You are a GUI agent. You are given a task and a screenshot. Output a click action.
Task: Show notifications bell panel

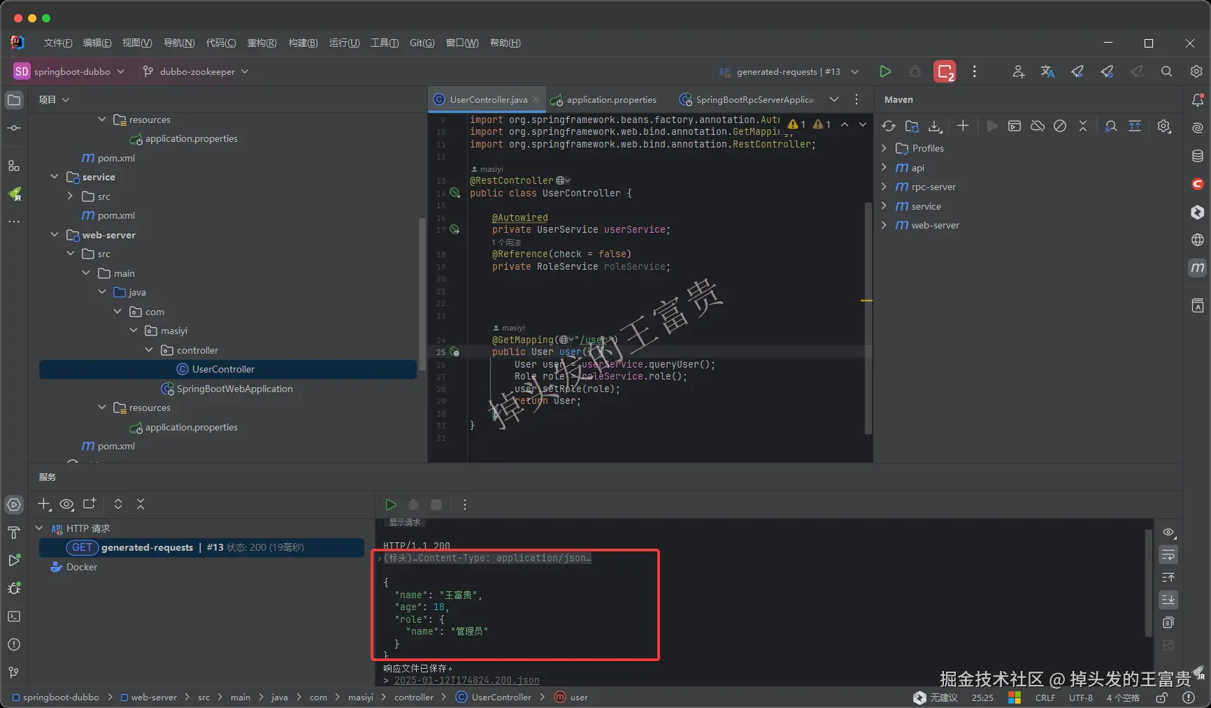1198,100
